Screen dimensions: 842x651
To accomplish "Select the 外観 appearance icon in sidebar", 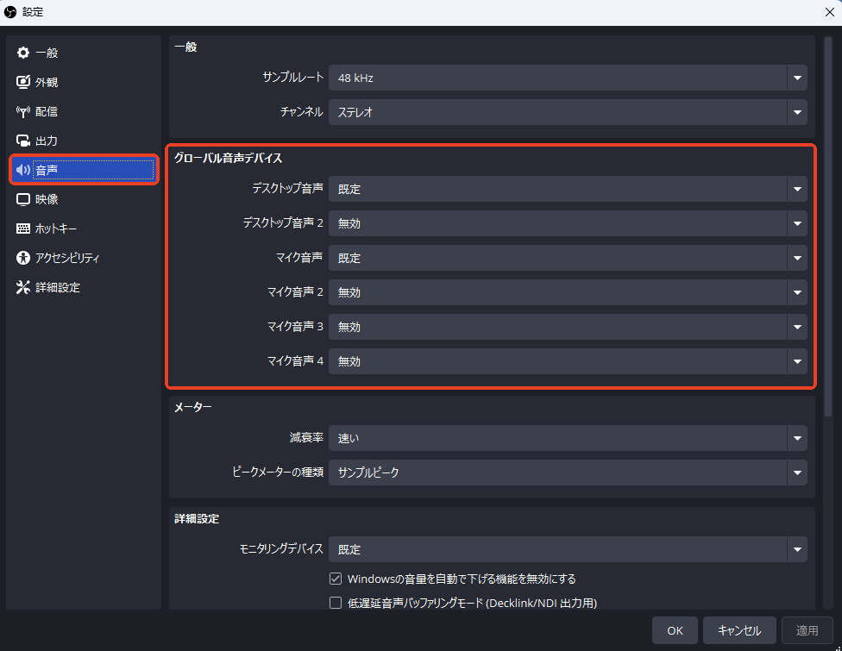I will click(23, 83).
